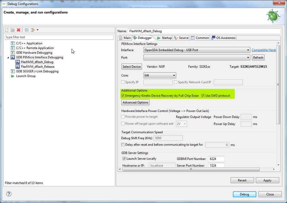
Task: Click the GDBMI Port Number field
Action: pos(216,159)
